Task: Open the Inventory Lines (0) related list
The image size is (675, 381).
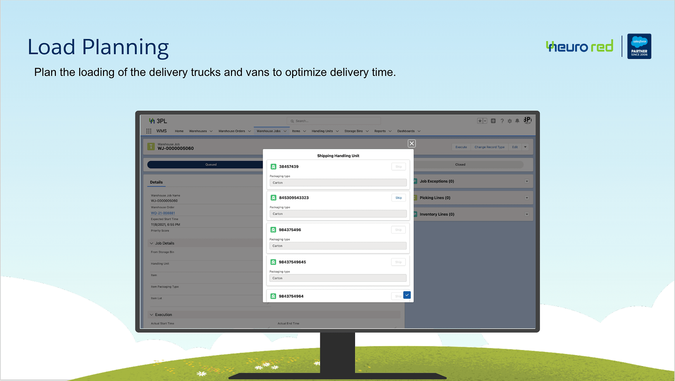Action: (437, 214)
